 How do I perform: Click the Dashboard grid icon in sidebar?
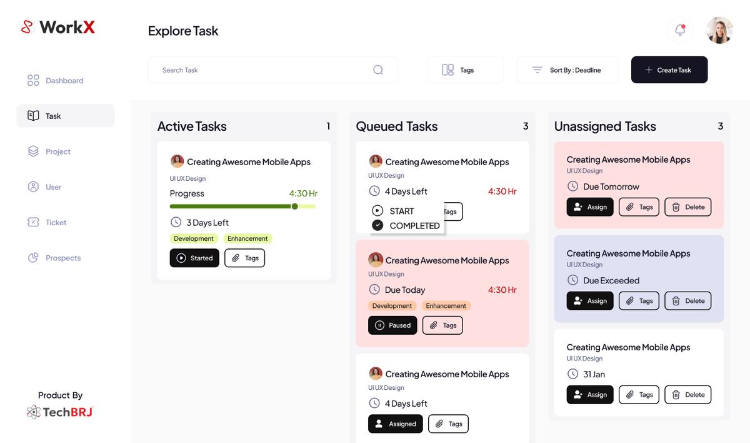(33, 81)
